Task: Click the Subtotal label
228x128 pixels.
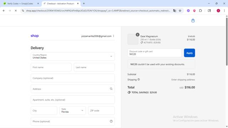Action: [x=132, y=74]
